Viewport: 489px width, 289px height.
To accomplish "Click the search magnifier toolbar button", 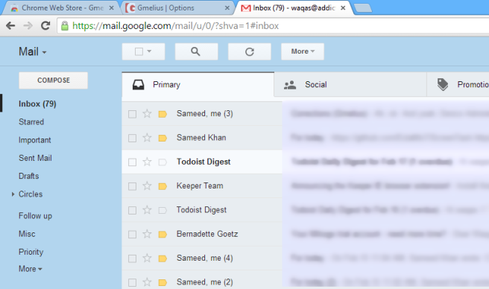I will (196, 51).
